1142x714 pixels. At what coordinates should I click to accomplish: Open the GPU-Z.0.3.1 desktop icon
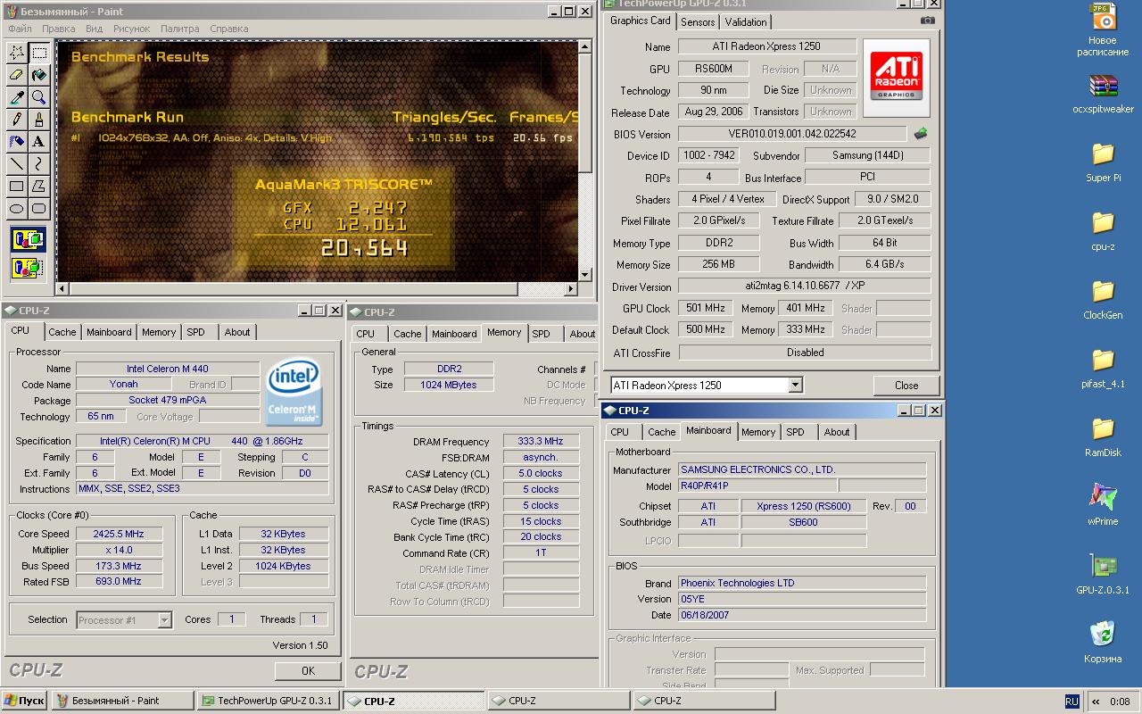click(x=1104, y=574)
